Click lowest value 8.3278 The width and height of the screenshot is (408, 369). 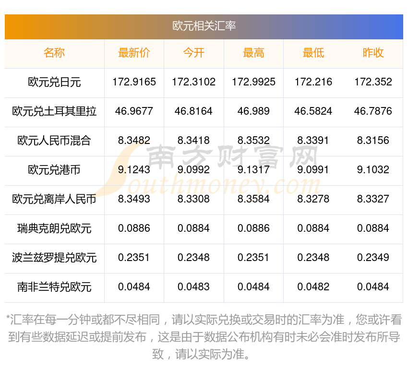313,199
